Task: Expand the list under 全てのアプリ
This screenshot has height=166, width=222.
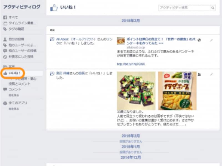Action: (x=14, y=109)
